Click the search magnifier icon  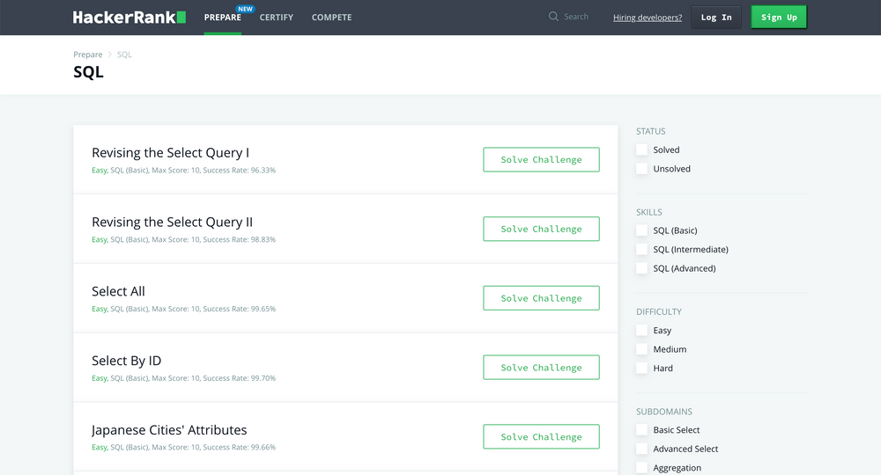point(553,17)
